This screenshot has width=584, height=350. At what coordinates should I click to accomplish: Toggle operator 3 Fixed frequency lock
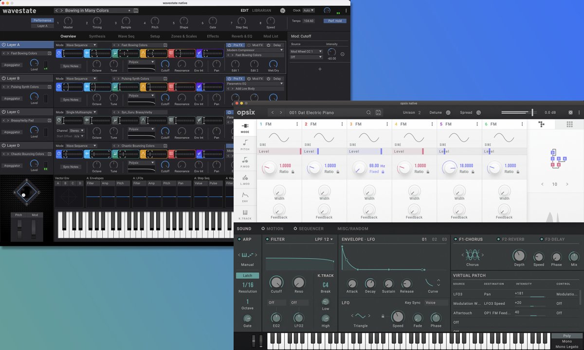pyautogui.click(x=383, y=172)
